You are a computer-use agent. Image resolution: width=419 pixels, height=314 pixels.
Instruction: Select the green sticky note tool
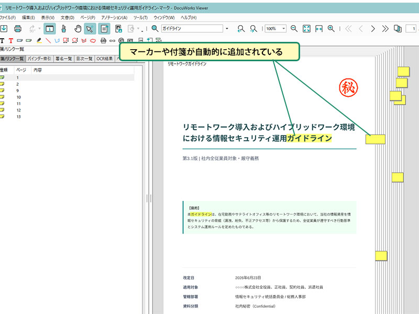coord(29,41)
